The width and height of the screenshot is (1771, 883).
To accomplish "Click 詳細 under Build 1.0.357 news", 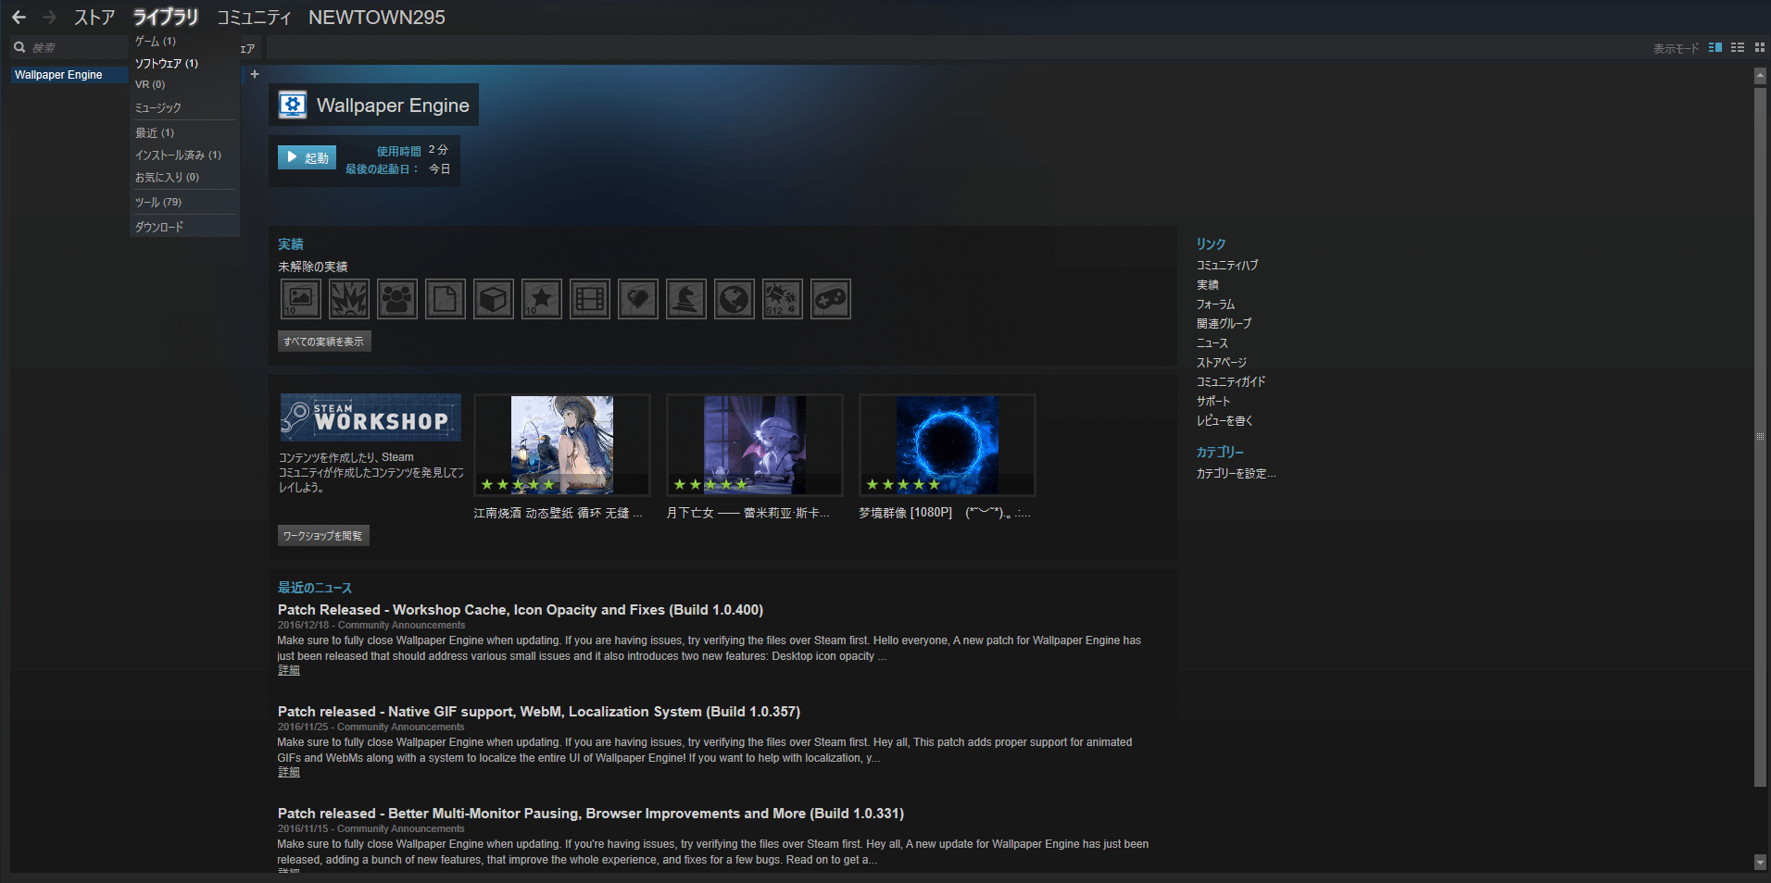I will tap(289, 773).
